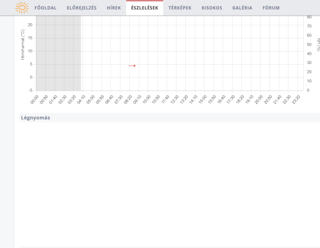The image size is (320, 248).
Task: Click the 00:00 time label on x-axis
Action: click(x=35, y=99)
